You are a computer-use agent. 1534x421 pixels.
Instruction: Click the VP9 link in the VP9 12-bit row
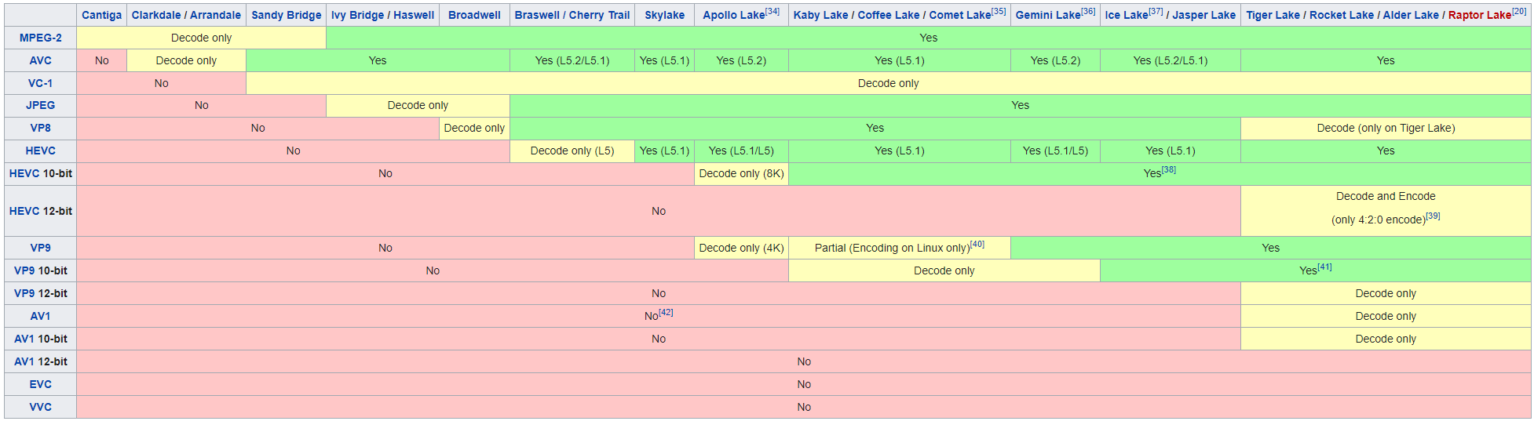tap(24, 293)
